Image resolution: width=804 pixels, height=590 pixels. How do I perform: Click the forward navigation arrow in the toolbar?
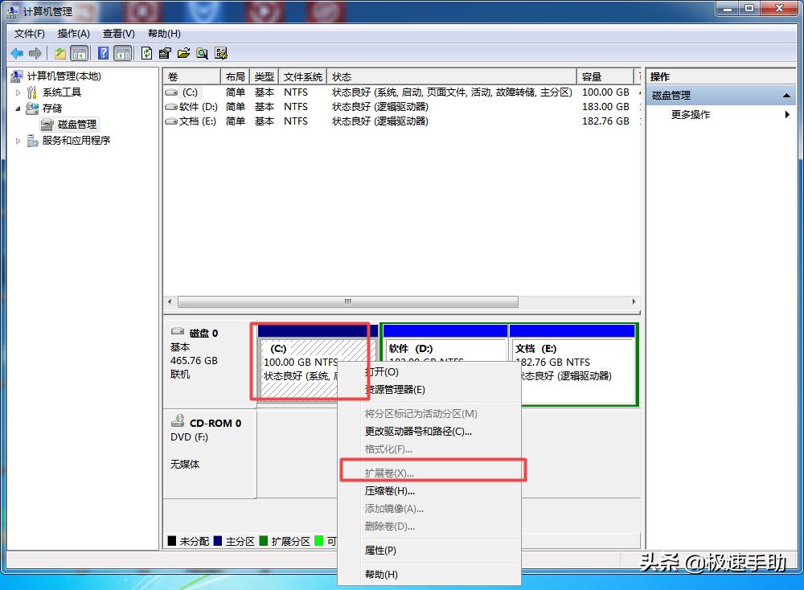[x=35, y=52]
